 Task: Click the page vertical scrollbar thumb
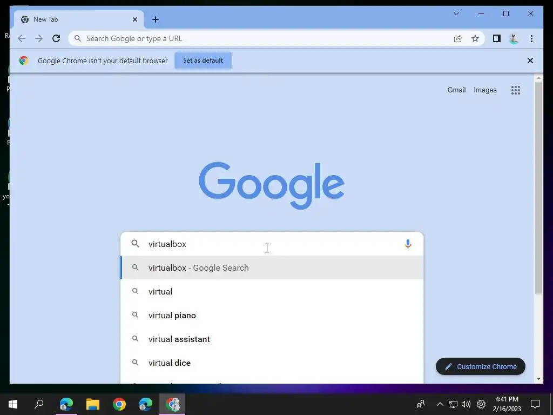[538, 188]
